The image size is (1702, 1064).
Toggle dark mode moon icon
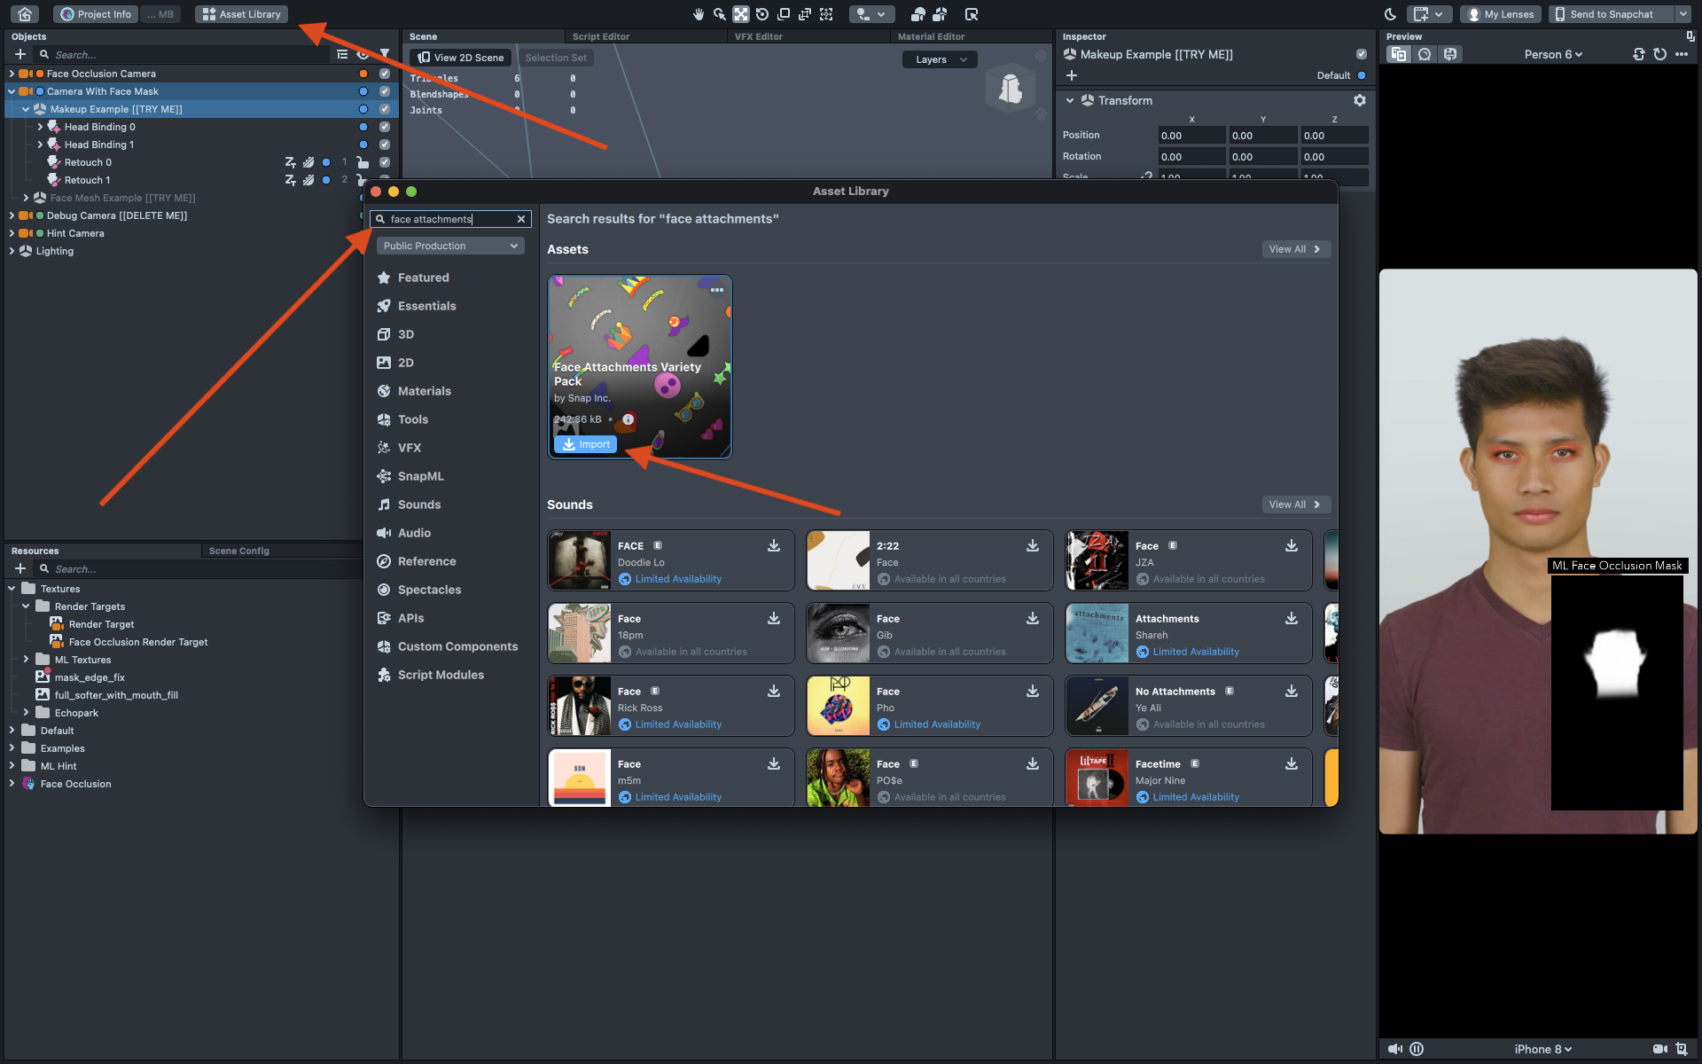point(1390,14)
